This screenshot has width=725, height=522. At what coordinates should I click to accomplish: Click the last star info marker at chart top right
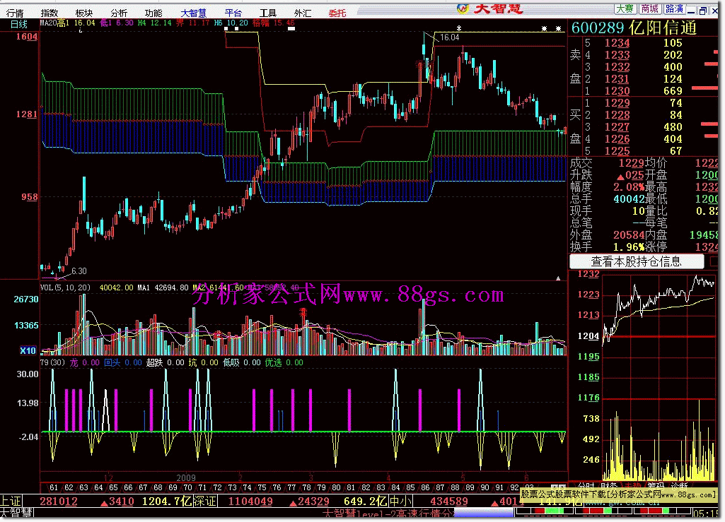click(x=558, y=29)
